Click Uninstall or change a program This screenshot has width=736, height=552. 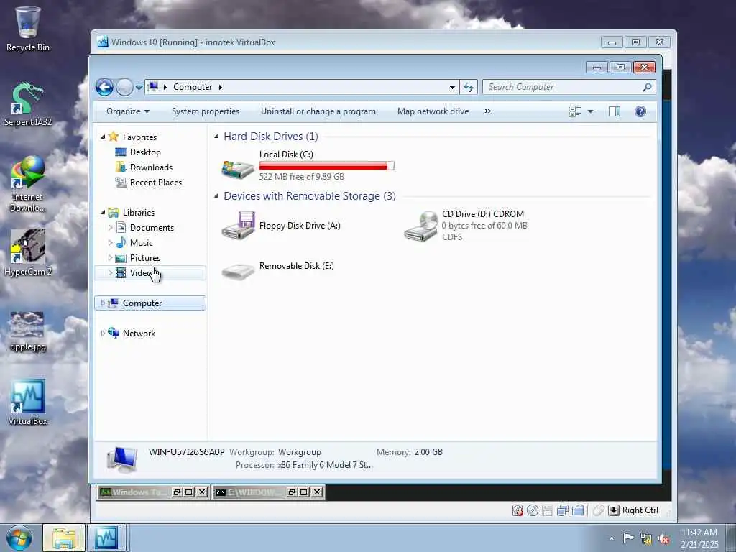click(x=318, y=111)
